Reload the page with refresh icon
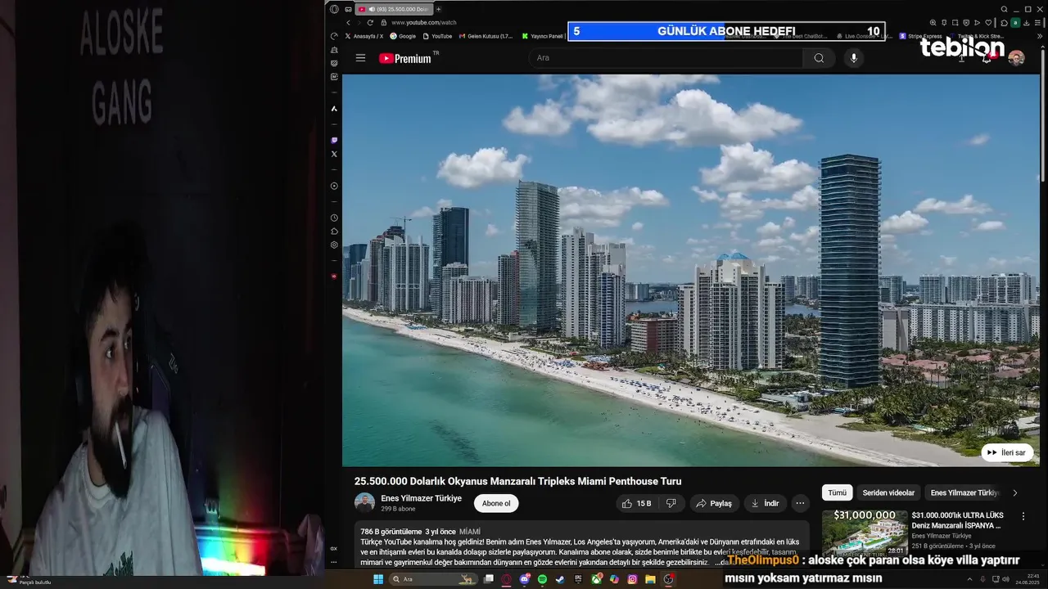 [x=370, y=22]
